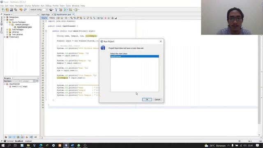The width and height of the screenshot is (263, 148).
Task: Open the Tools menu
Action: 68,6
